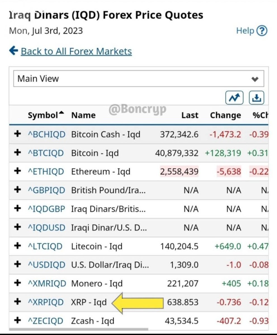Click the ^LTCIQD symbol link
277x335 pixels.
tap(45, 246)
